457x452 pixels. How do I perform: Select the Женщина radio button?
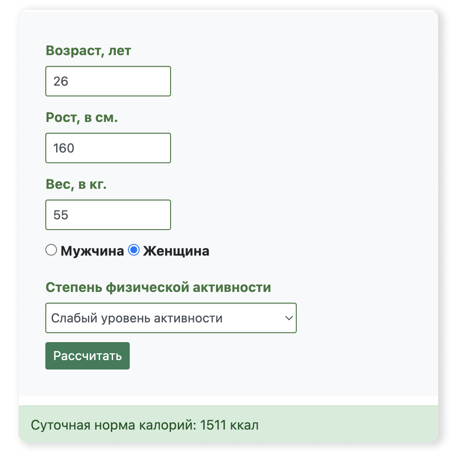click(x=134, y=250)
